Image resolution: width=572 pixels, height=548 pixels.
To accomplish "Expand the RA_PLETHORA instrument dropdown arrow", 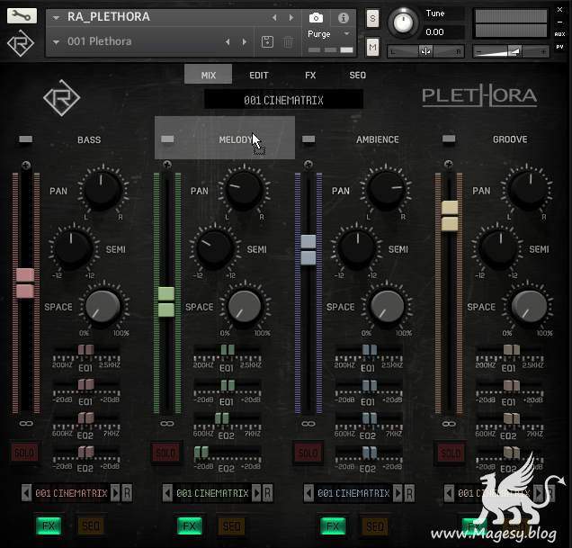I will tap(56, 17).
